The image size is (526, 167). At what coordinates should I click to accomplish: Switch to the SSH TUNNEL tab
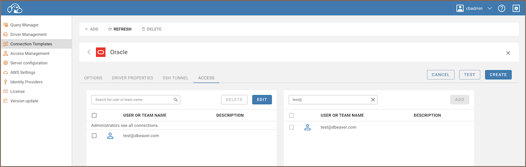176,78
